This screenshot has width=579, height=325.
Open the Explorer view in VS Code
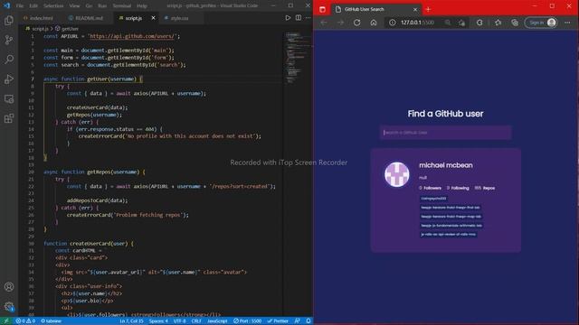[x=9, y=20]
